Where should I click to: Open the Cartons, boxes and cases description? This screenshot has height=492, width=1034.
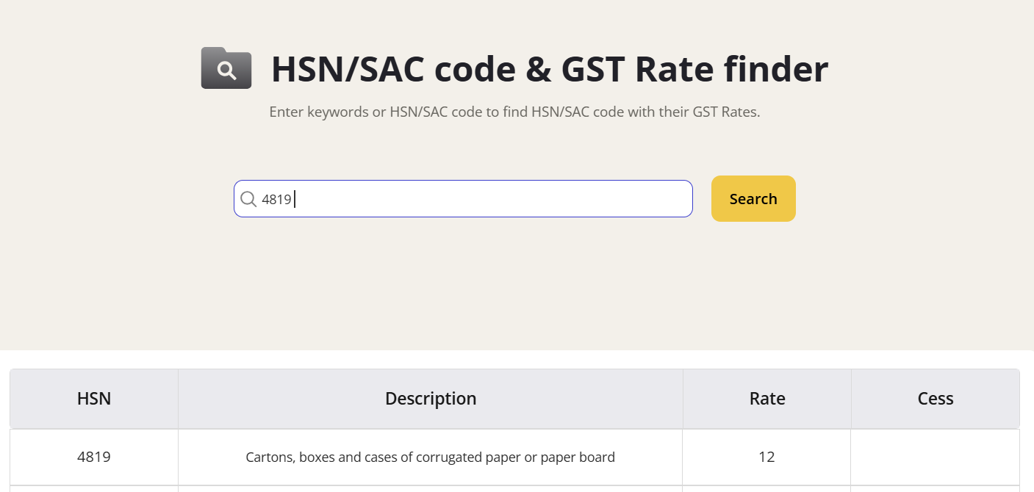click(x=430, y=457)
